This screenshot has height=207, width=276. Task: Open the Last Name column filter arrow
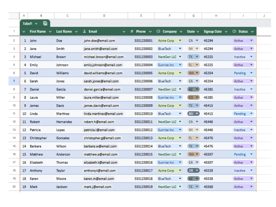click(76, 32)
